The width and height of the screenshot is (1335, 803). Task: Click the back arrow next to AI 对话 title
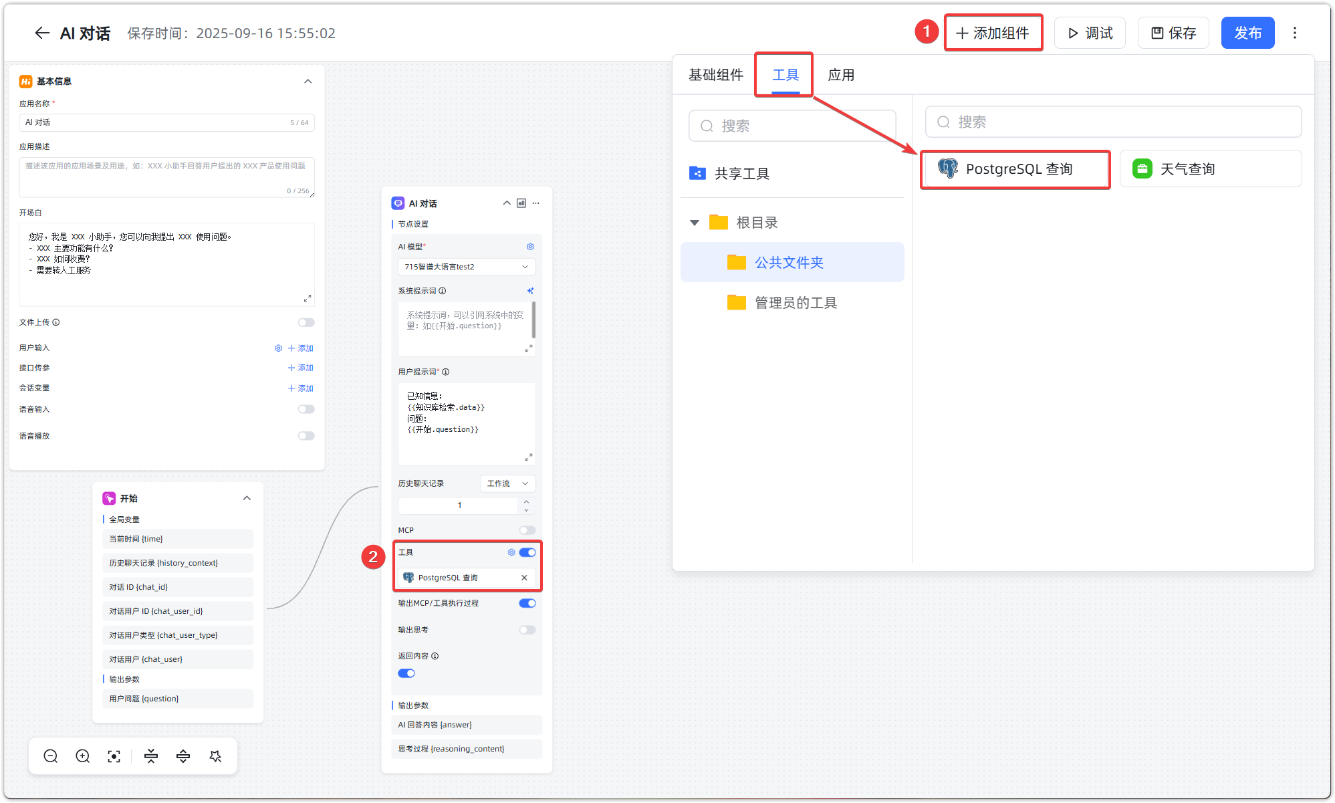click(x=42, y=33)
